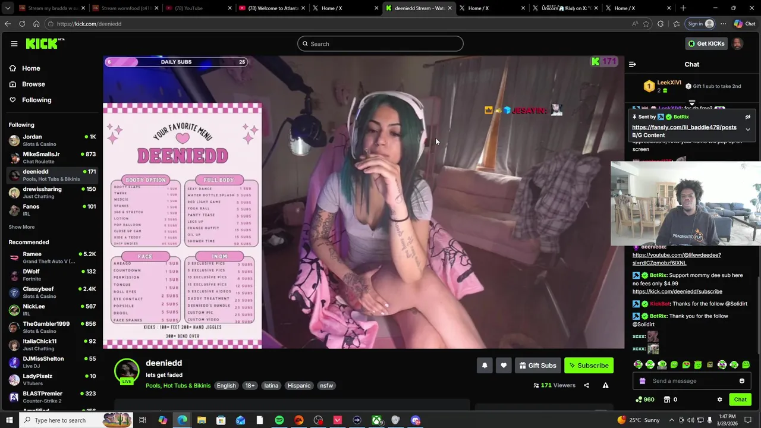The height and width of the screenshot is (428, 761).
Task: Open the youtube.com lifewdeedee link in chat
Action: click(x=677, y=259)
